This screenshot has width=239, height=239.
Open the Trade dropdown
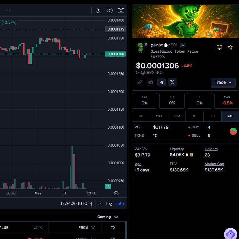(223, 83)
